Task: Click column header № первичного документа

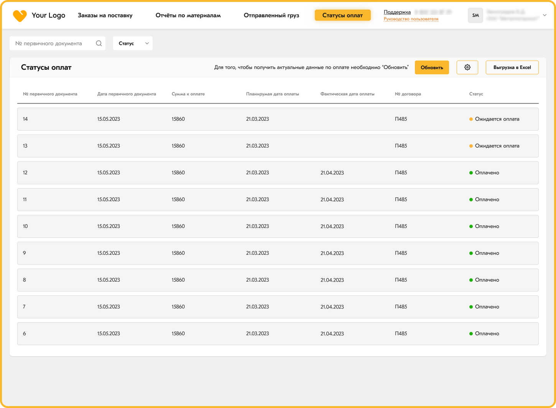Action: [50, 94]
